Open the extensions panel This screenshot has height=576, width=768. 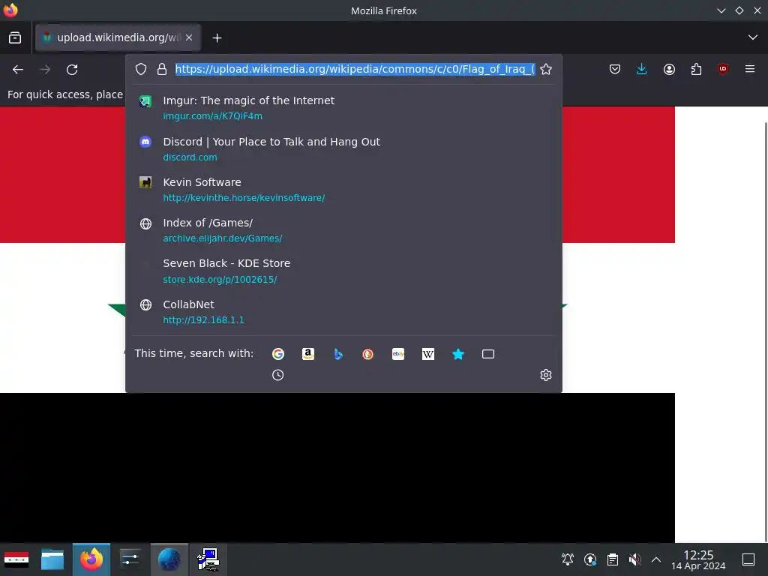(x=696, y=69)
